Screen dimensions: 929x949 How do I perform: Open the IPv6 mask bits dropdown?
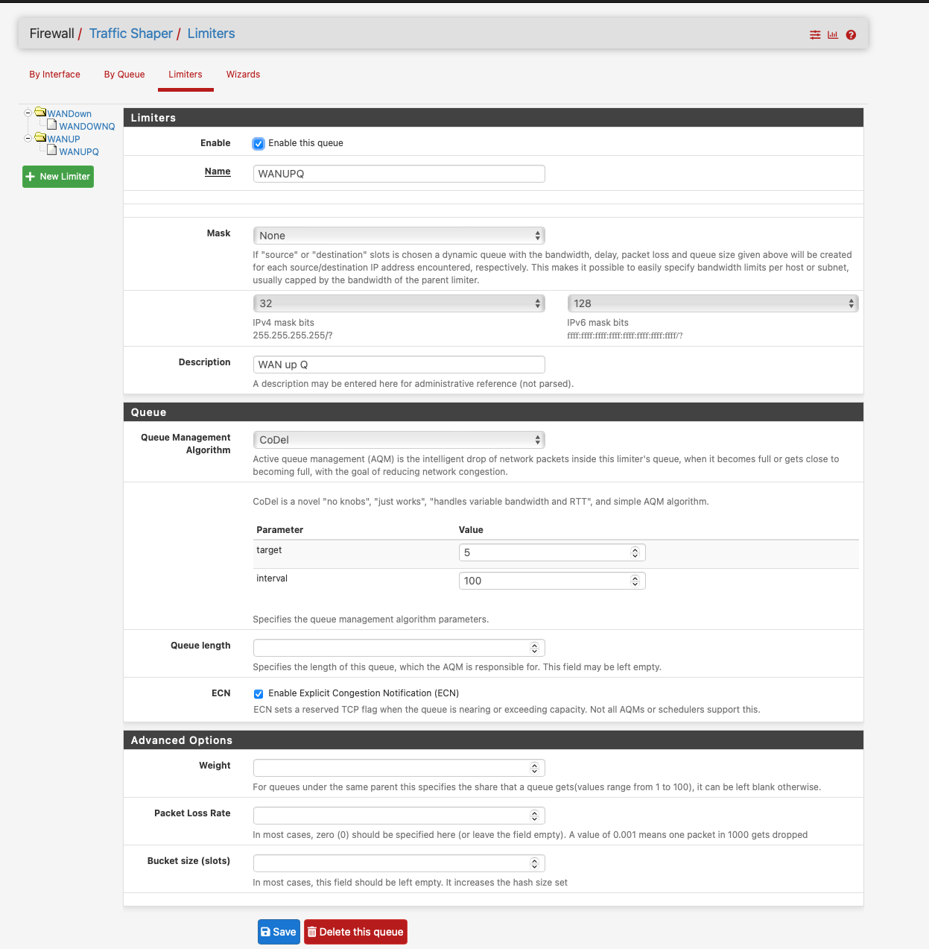coord(713,303)
